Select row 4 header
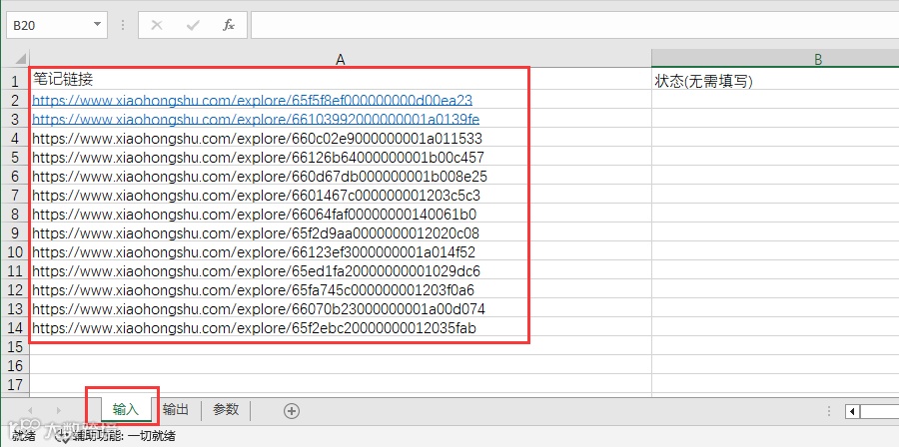 point(15,138)
